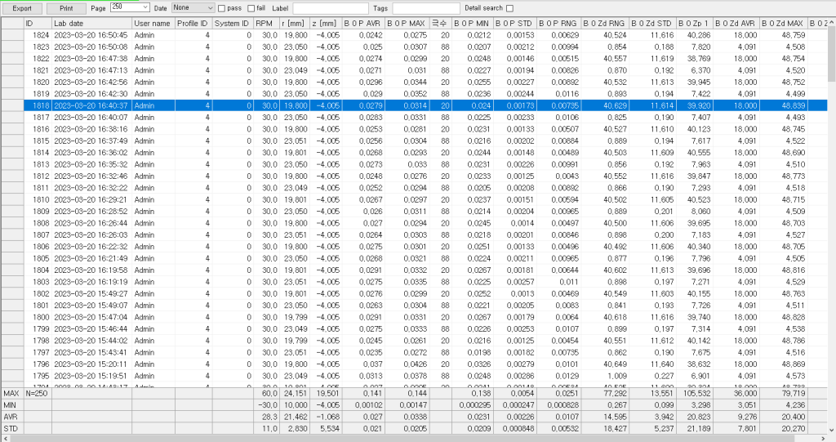The image size is (836, 442).
Task: Check the Detail search checkbox
Action: point(509,8)
